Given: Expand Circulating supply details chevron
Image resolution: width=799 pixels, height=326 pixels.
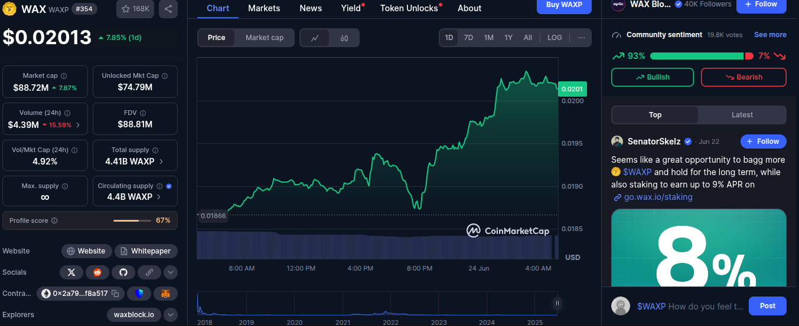Looking at the screenshot, I should coord(159,197).
